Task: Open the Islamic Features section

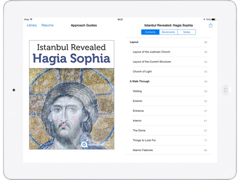Action: 170,150
